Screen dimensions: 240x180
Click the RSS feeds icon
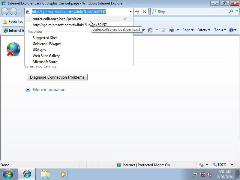point(150,30)
